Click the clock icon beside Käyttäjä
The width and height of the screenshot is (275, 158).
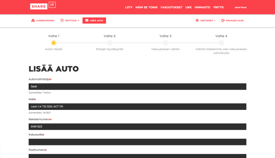[62, 21]
